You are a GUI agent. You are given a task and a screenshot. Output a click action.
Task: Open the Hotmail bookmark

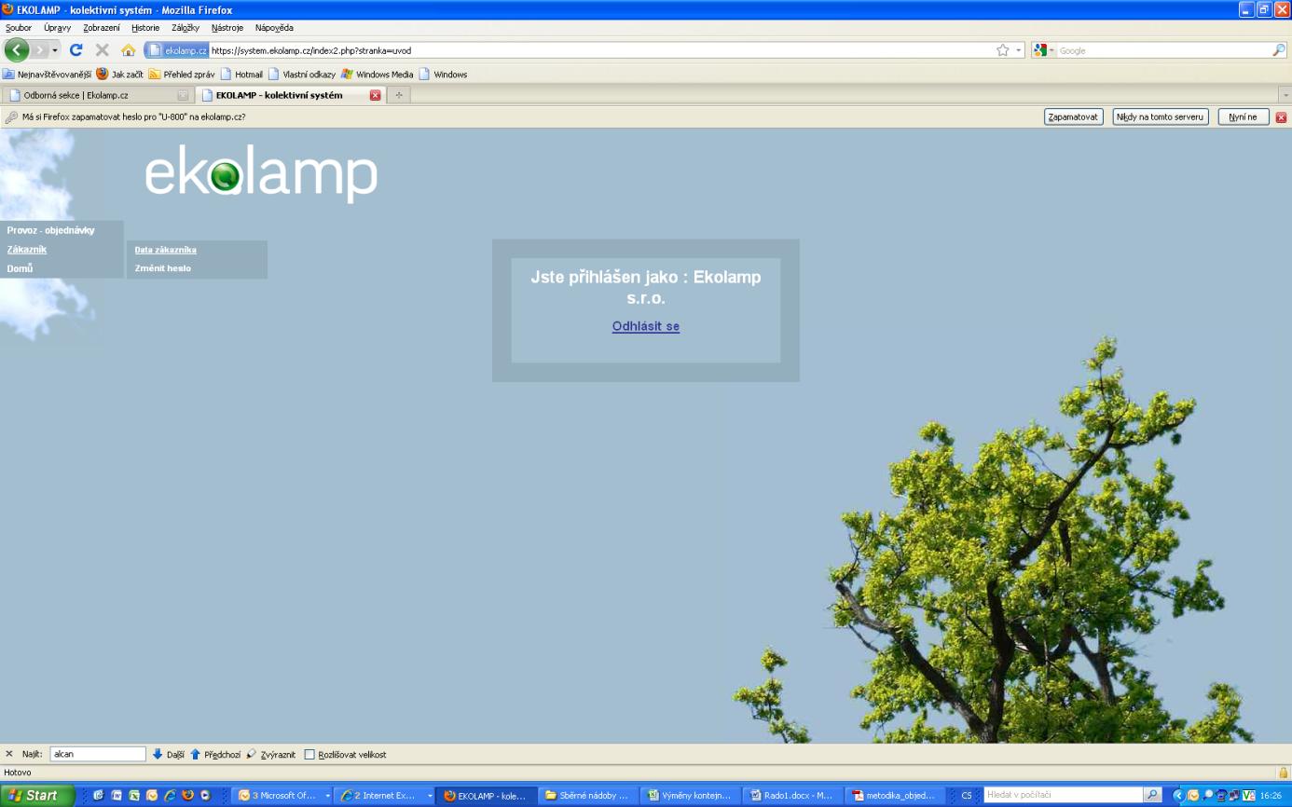pyautogui.click(x=242, y=74)
